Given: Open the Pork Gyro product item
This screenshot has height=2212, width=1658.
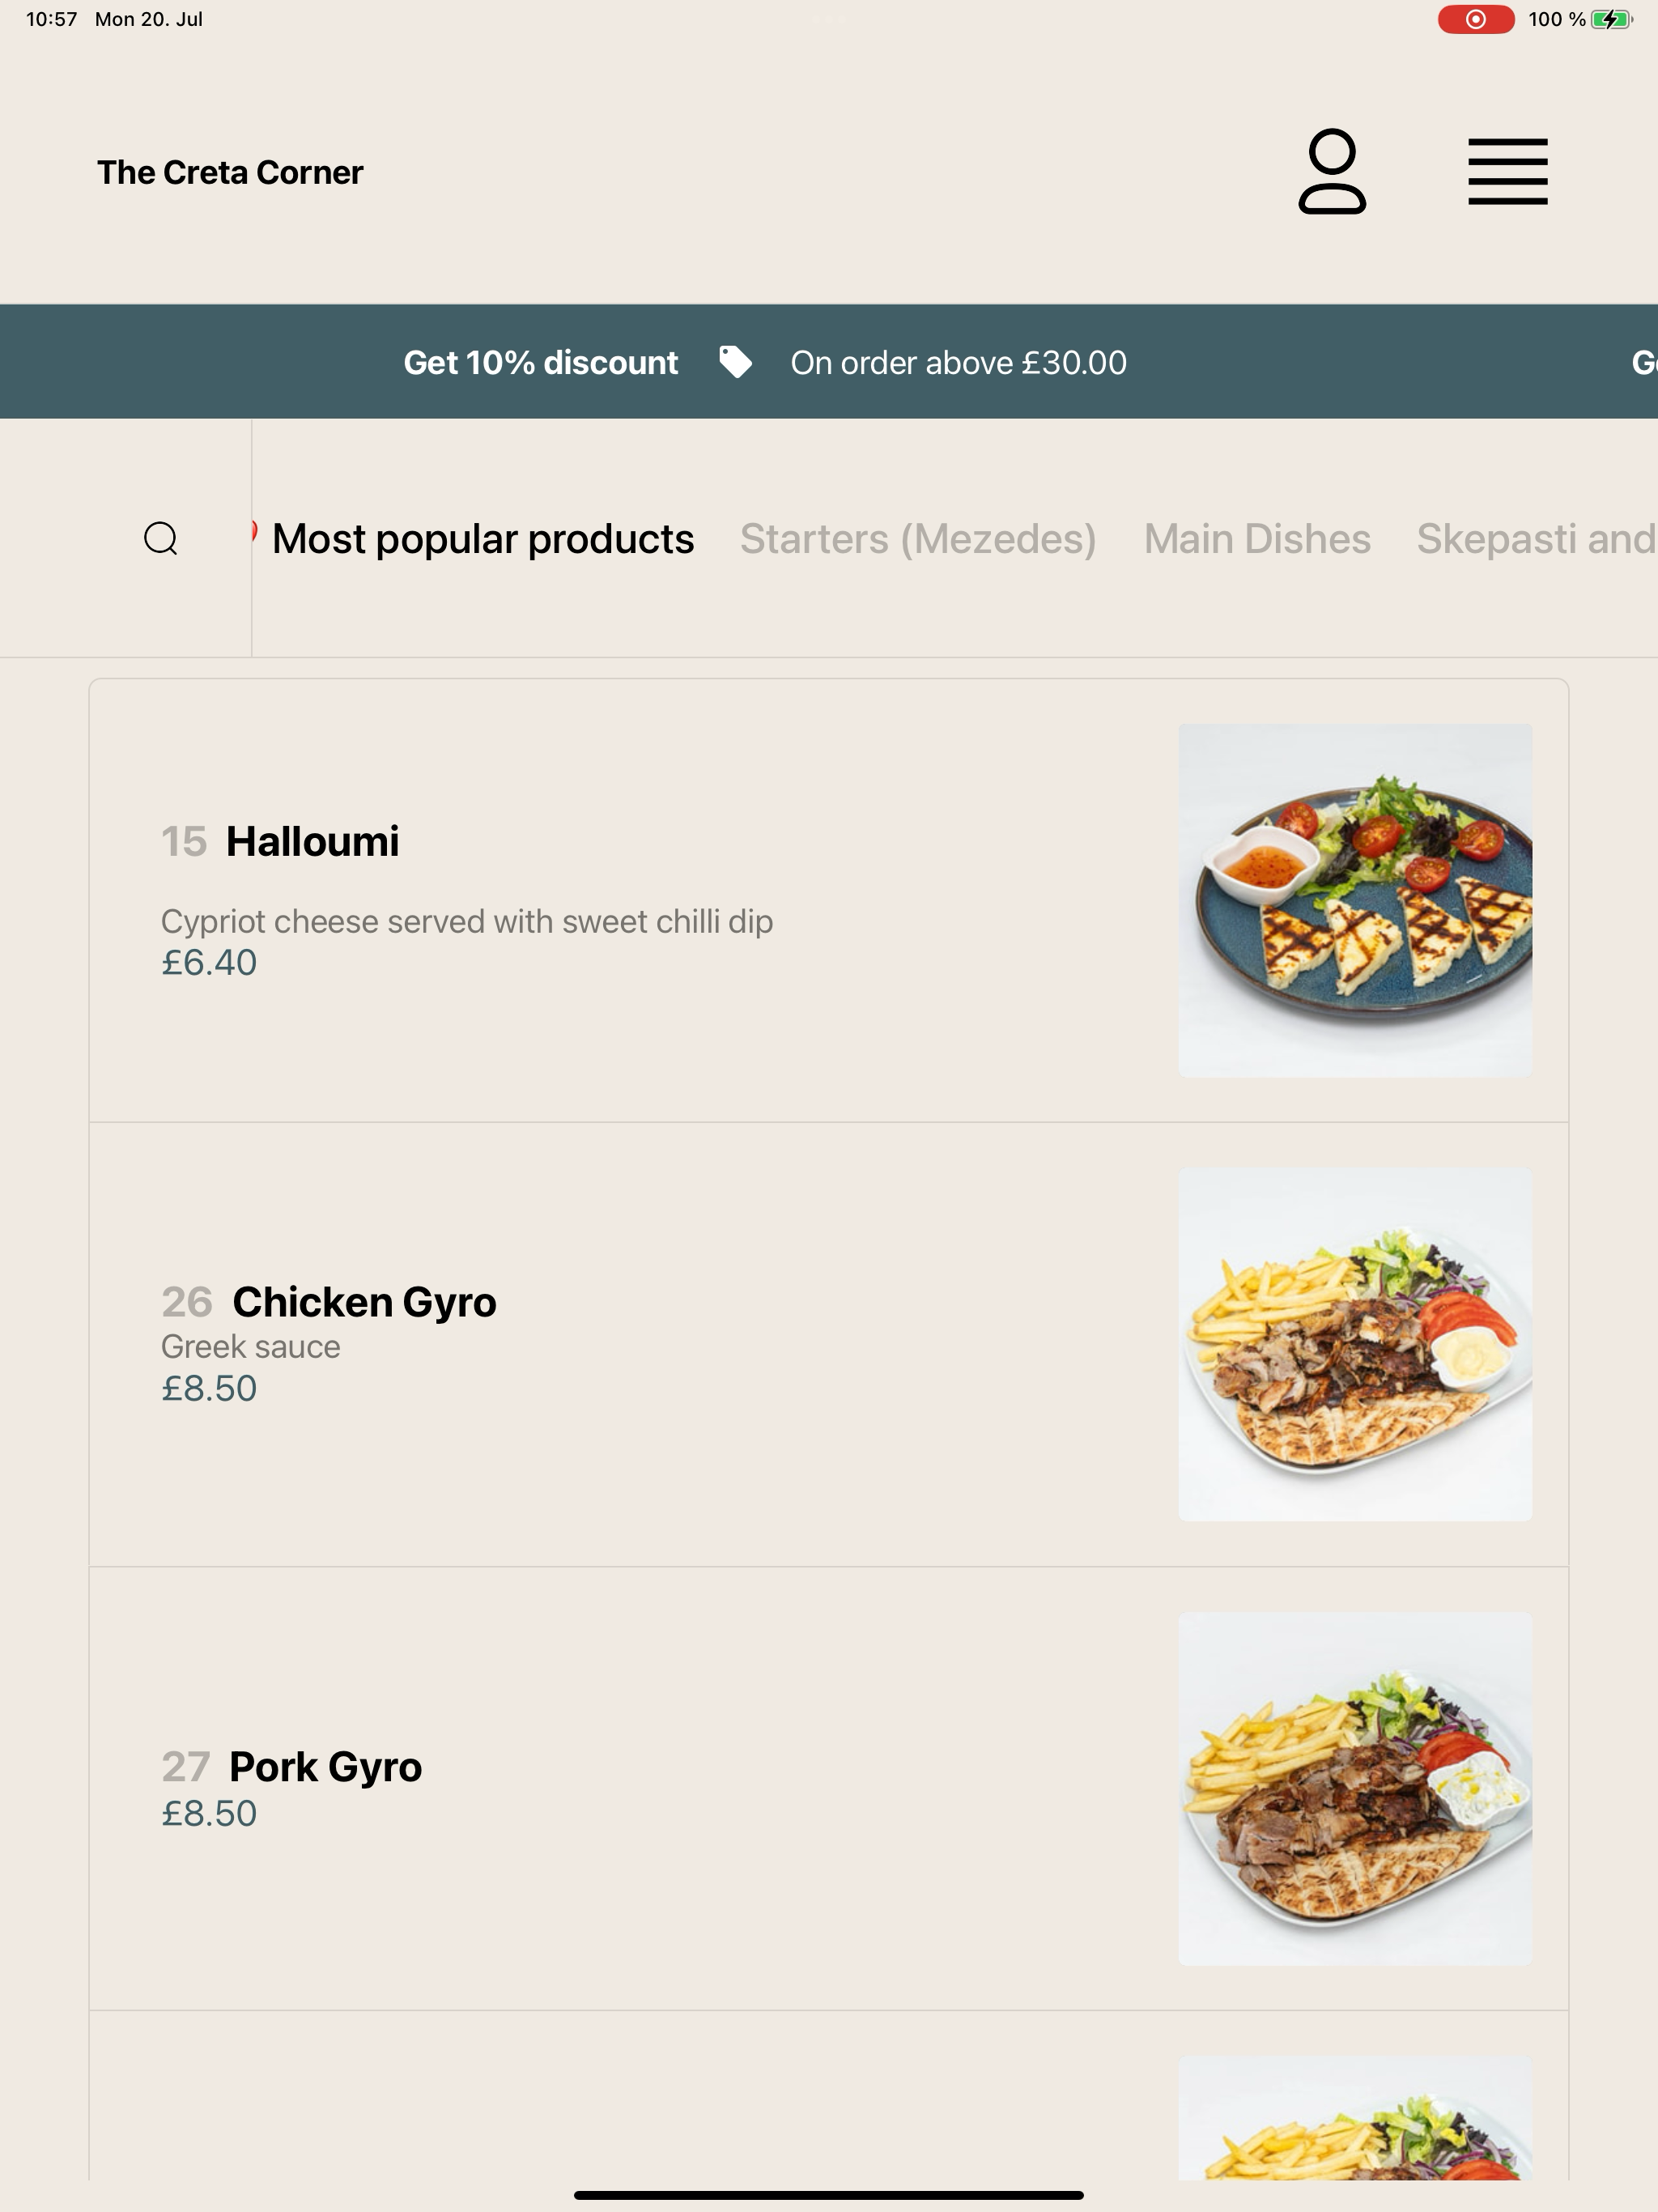Looking at the screenshot, I should [x=828, y=1788].
